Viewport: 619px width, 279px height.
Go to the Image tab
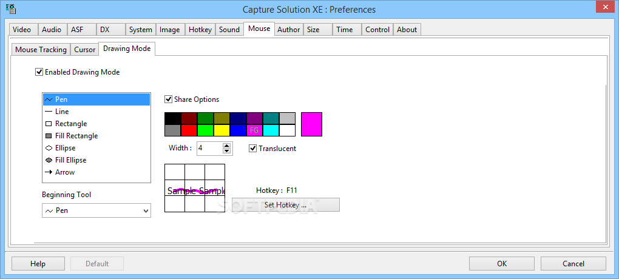pyautogui.click(x=170, y=30)
